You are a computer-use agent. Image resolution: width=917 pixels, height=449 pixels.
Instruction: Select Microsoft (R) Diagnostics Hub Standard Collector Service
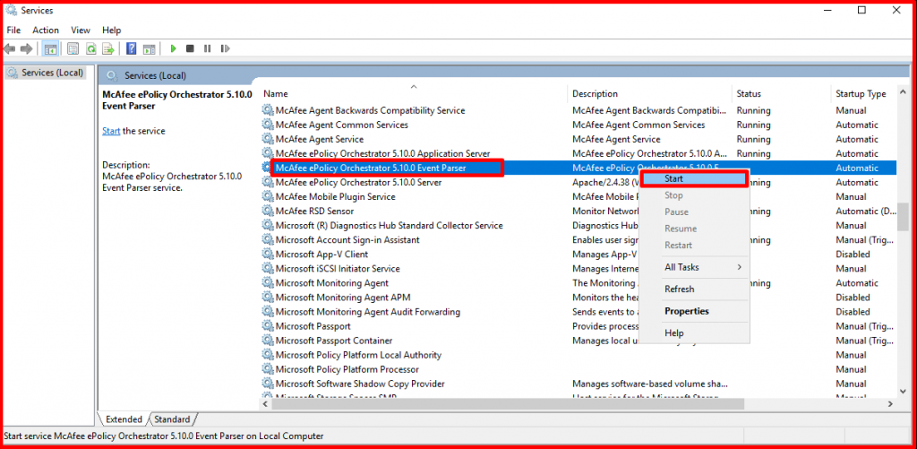click(x=389, y=225)
